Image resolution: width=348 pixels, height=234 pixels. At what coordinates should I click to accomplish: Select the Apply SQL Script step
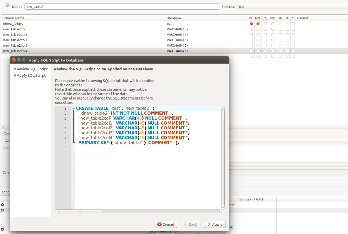30,75
